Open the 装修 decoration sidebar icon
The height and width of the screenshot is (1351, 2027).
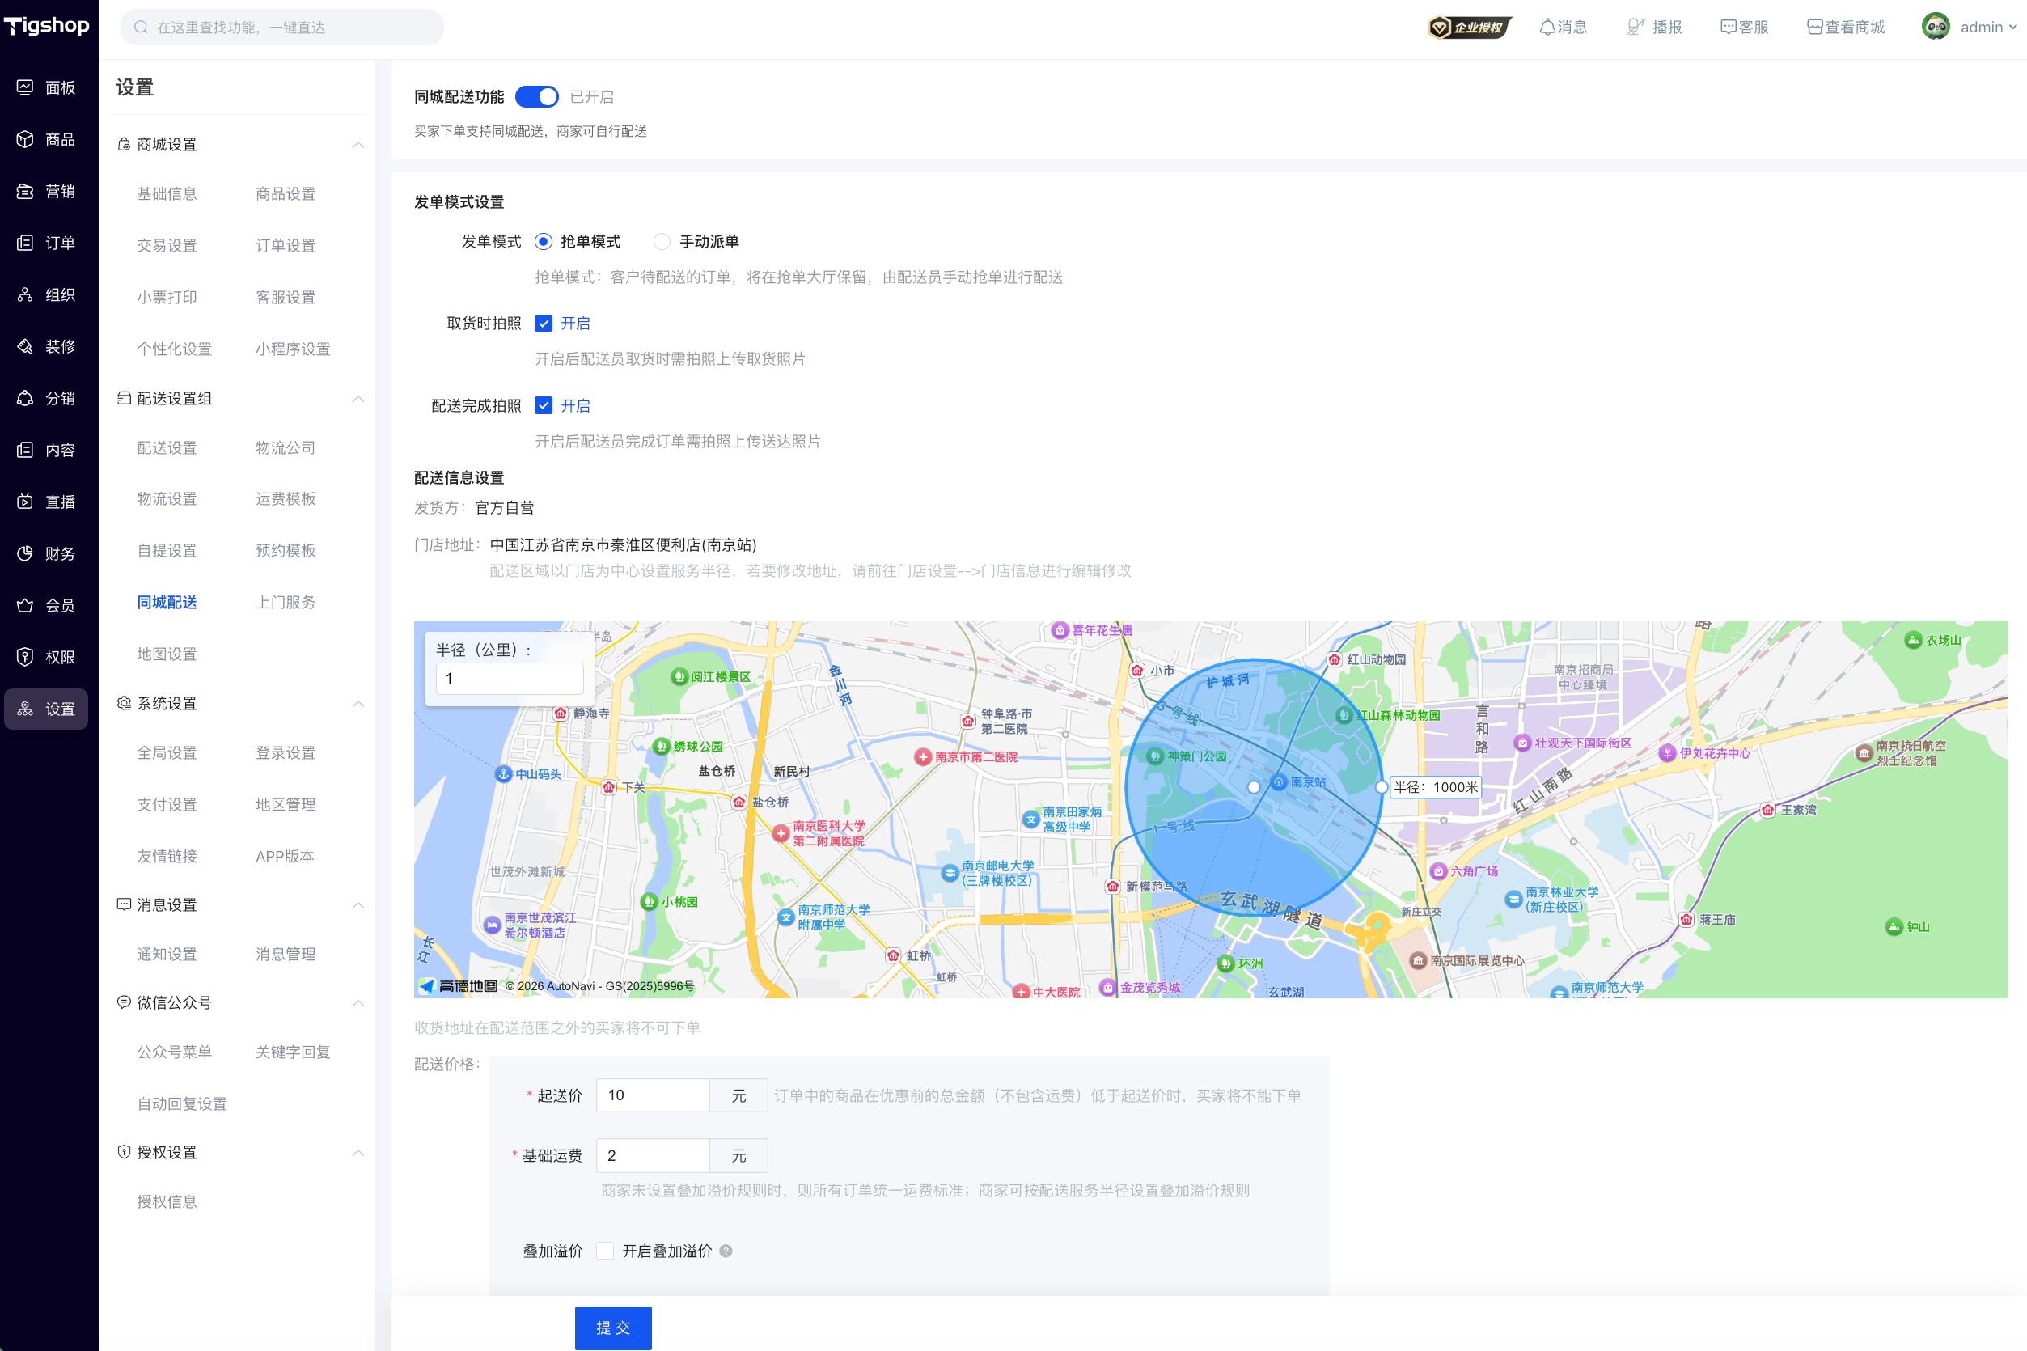(25, 345)
